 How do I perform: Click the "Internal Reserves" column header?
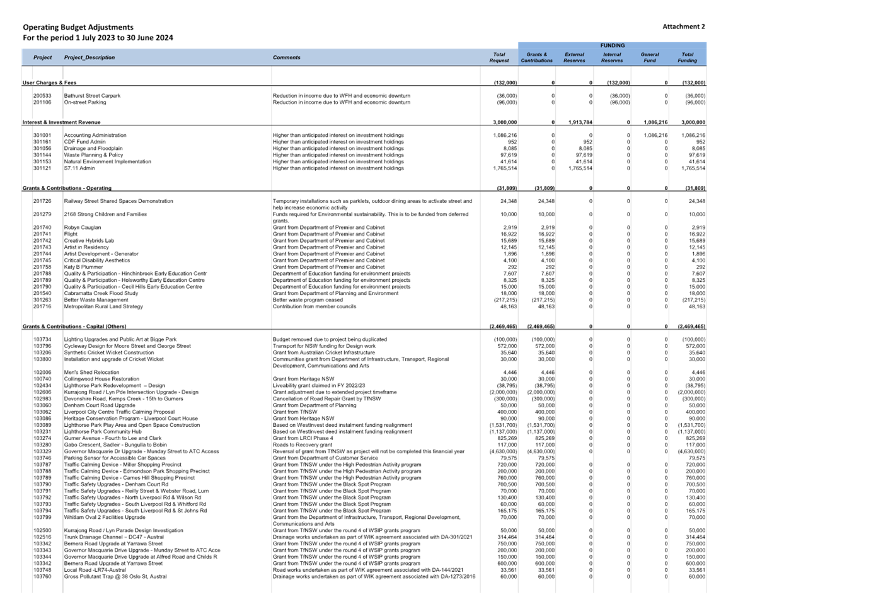tap(612, 57)
